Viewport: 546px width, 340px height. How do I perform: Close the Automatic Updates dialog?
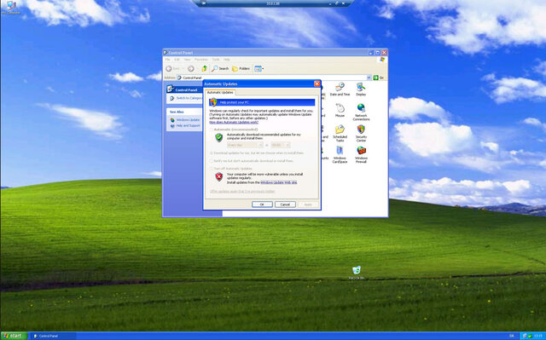point(317,84)
